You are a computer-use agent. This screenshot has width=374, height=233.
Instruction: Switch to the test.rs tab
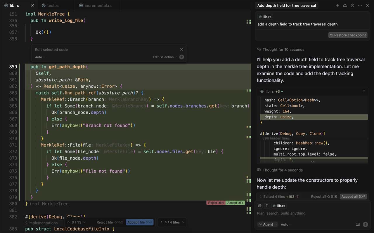coord(53,6)
